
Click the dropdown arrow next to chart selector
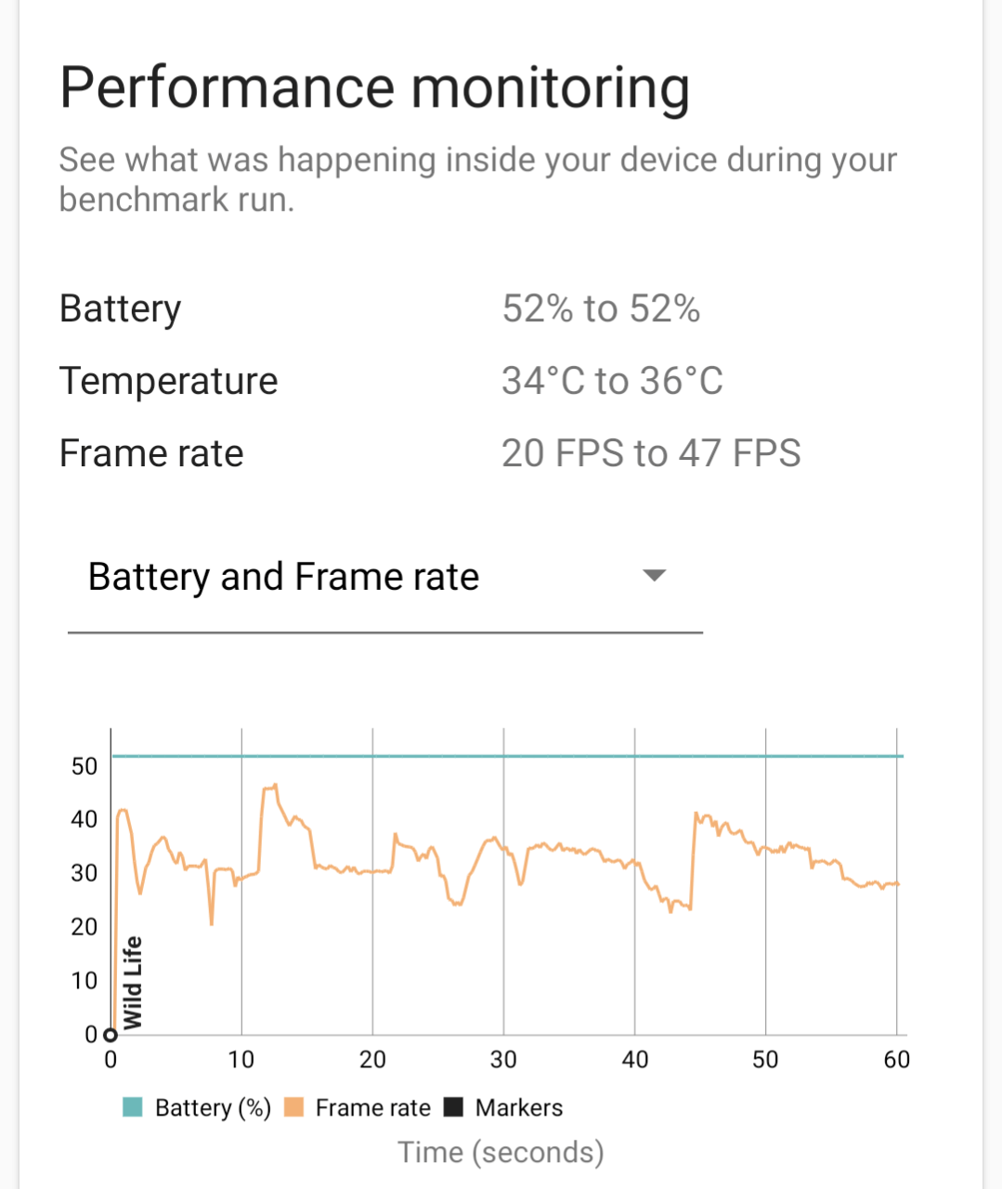click(x=656, y=576)
